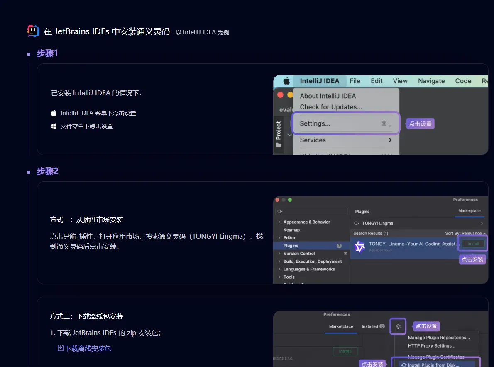This screenshot has height=367, width=494.
Task: Click into the TONGYI Lingma plugin search field
Action: (x=419, y=223)
